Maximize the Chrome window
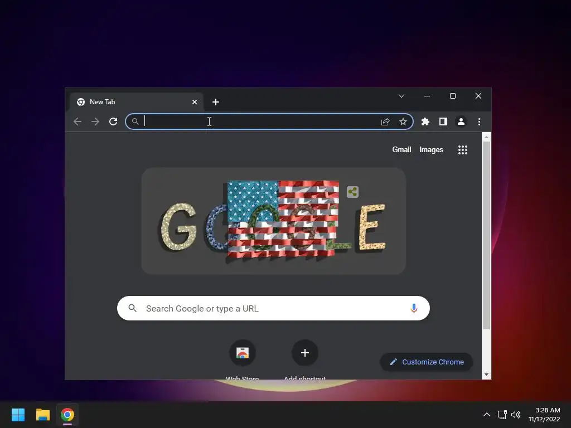Viewport: 571px width, 428px height. (453, 96)
